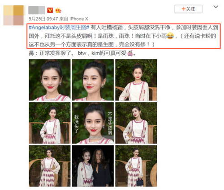The width and height of the screenshot is (224, 190).
Task: Open the second side-angle portrait photo
Action: 93,80
